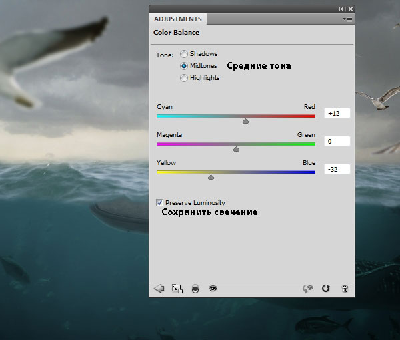Click the Cyan-Red slider handle
Image resolution: width=400 pixels, height=340 pixels.
click(245, 121)
